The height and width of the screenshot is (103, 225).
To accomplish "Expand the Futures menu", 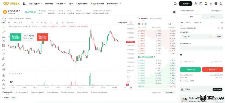I will (61, 4).
